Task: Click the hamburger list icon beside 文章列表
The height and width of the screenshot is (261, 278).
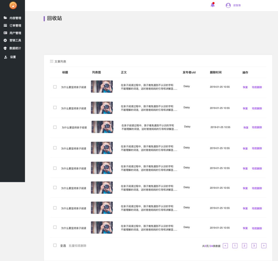Action: tap(51, 61)
